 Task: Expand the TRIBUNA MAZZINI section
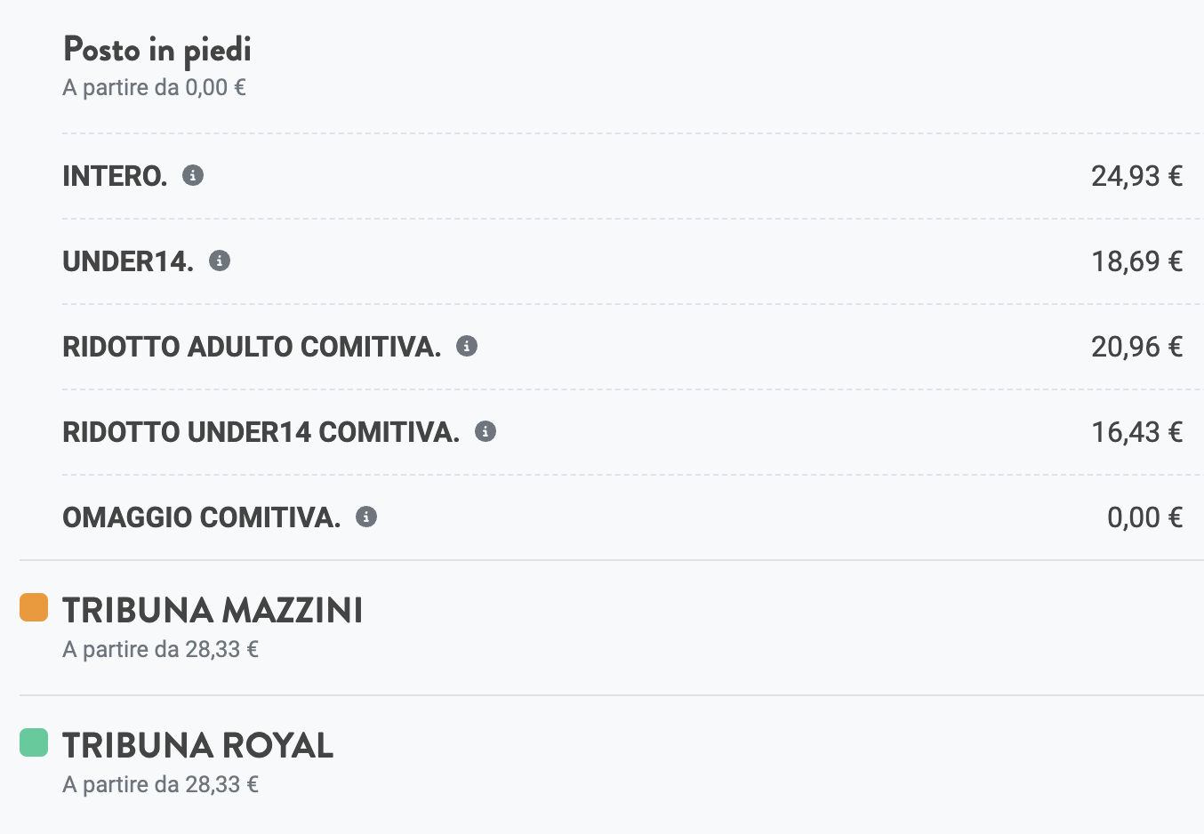(612, 628)
